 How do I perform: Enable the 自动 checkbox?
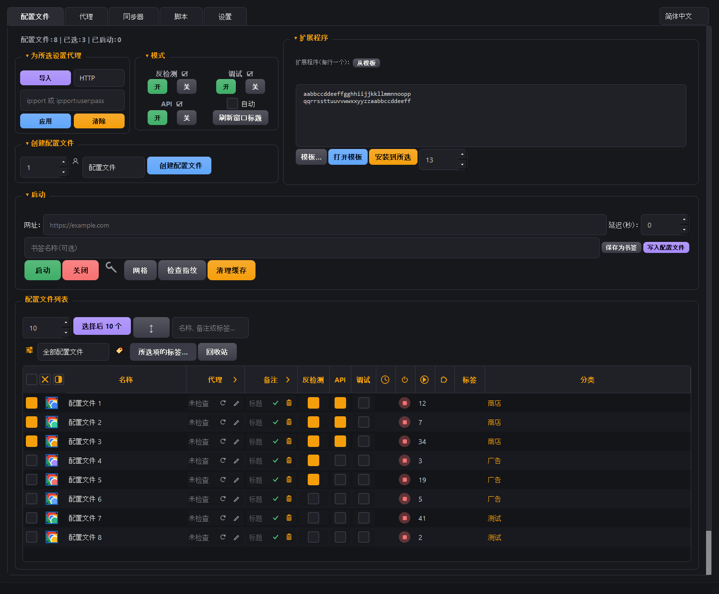coord(232,103)
